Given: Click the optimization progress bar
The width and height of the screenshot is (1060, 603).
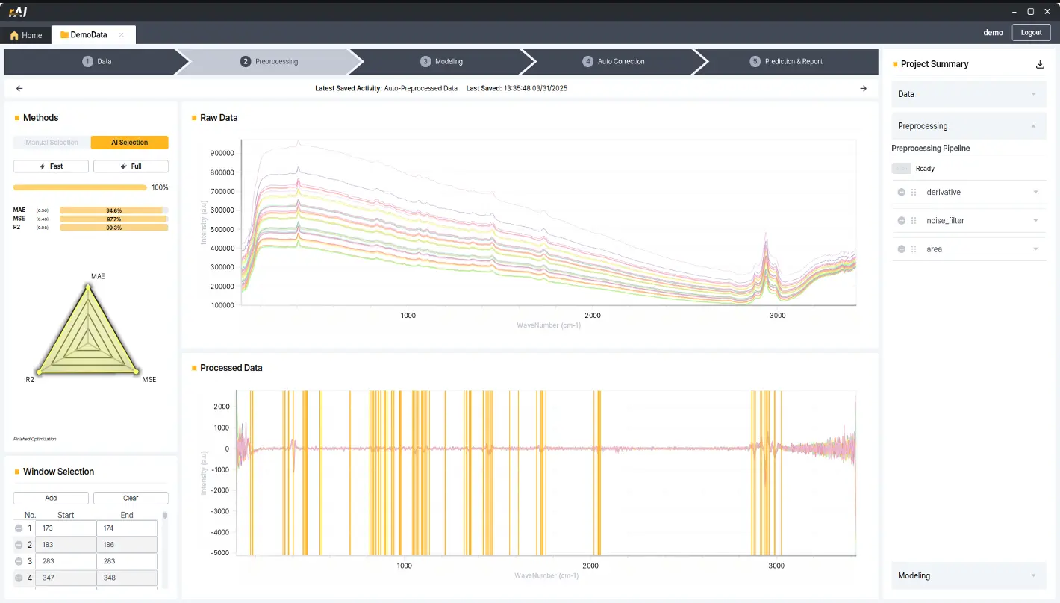Looking at the screenshot, I should (x=81, y=187).
